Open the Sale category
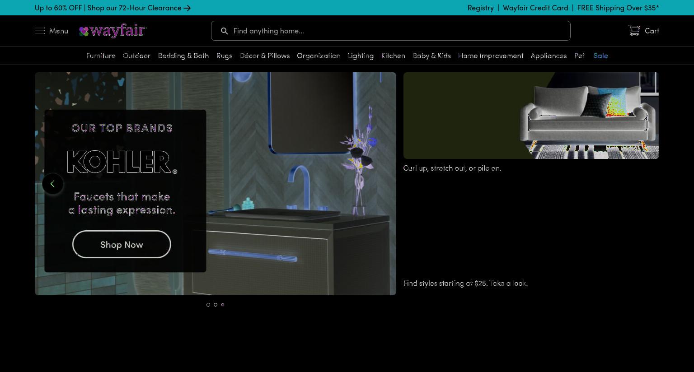This screenshot has height=372, width=694. (x=600, y=56)
